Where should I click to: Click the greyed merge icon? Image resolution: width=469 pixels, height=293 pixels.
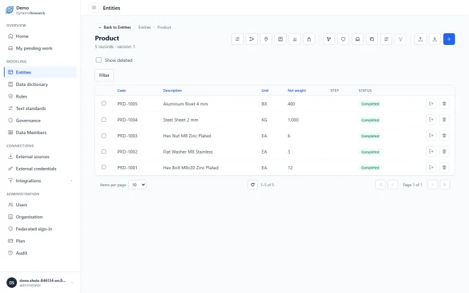(401, 39)
